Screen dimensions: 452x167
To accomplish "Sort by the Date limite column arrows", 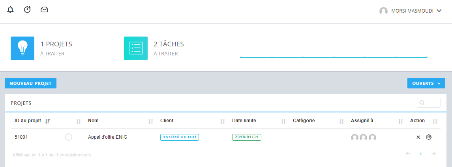I will [283, 121].
